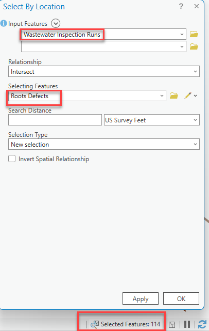Click the OK button

(181, 298)
